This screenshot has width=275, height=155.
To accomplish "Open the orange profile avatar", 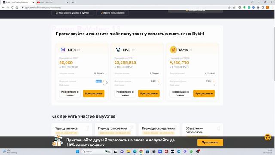I will [x=267, y=8].
